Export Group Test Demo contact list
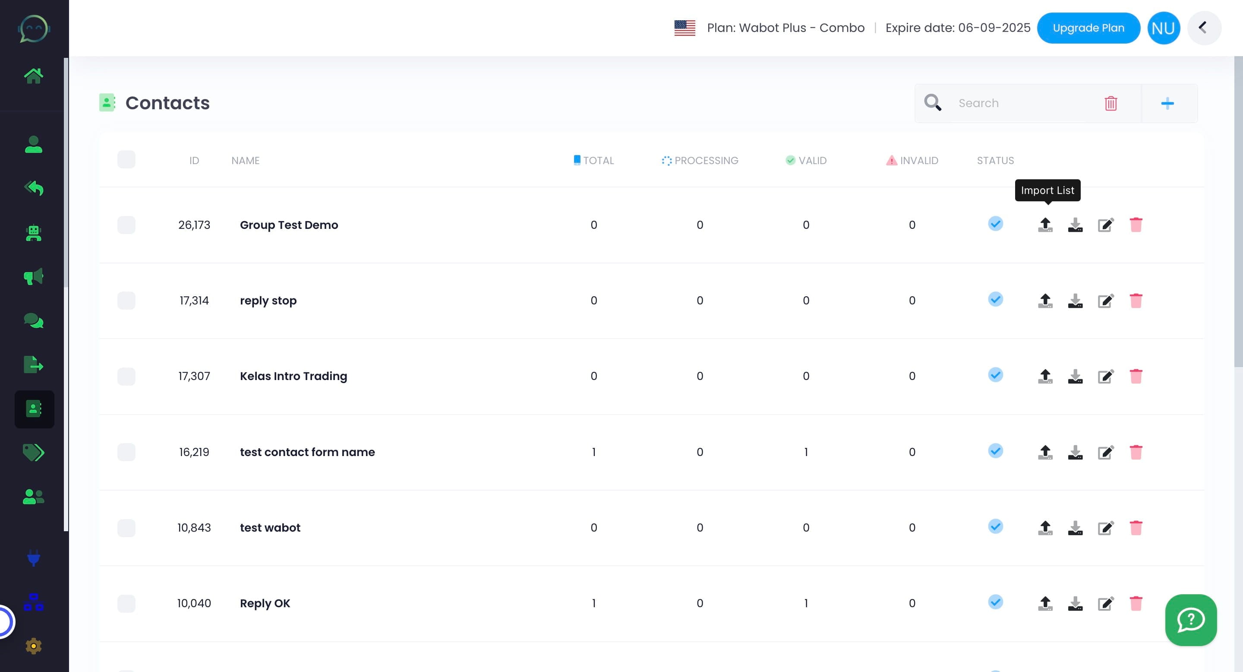Viewport: 1243px width, 672px height. click(x=1075, y=225)
